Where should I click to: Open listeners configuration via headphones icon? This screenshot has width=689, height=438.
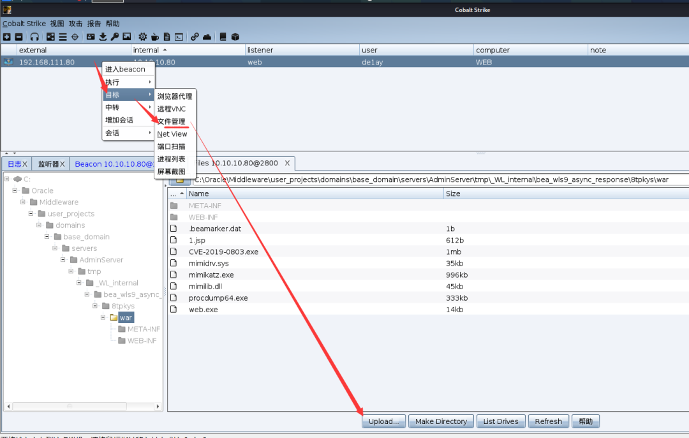tap(34, 37)
